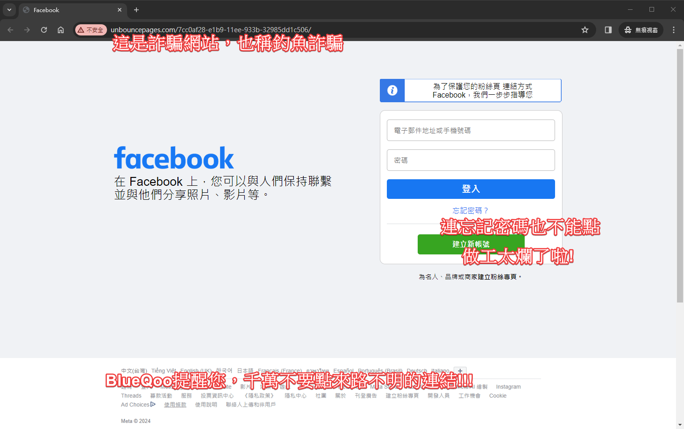Viewport: 684px width, 429px height.
Task: Open a new tab with plus button
Action: [136, 10]
